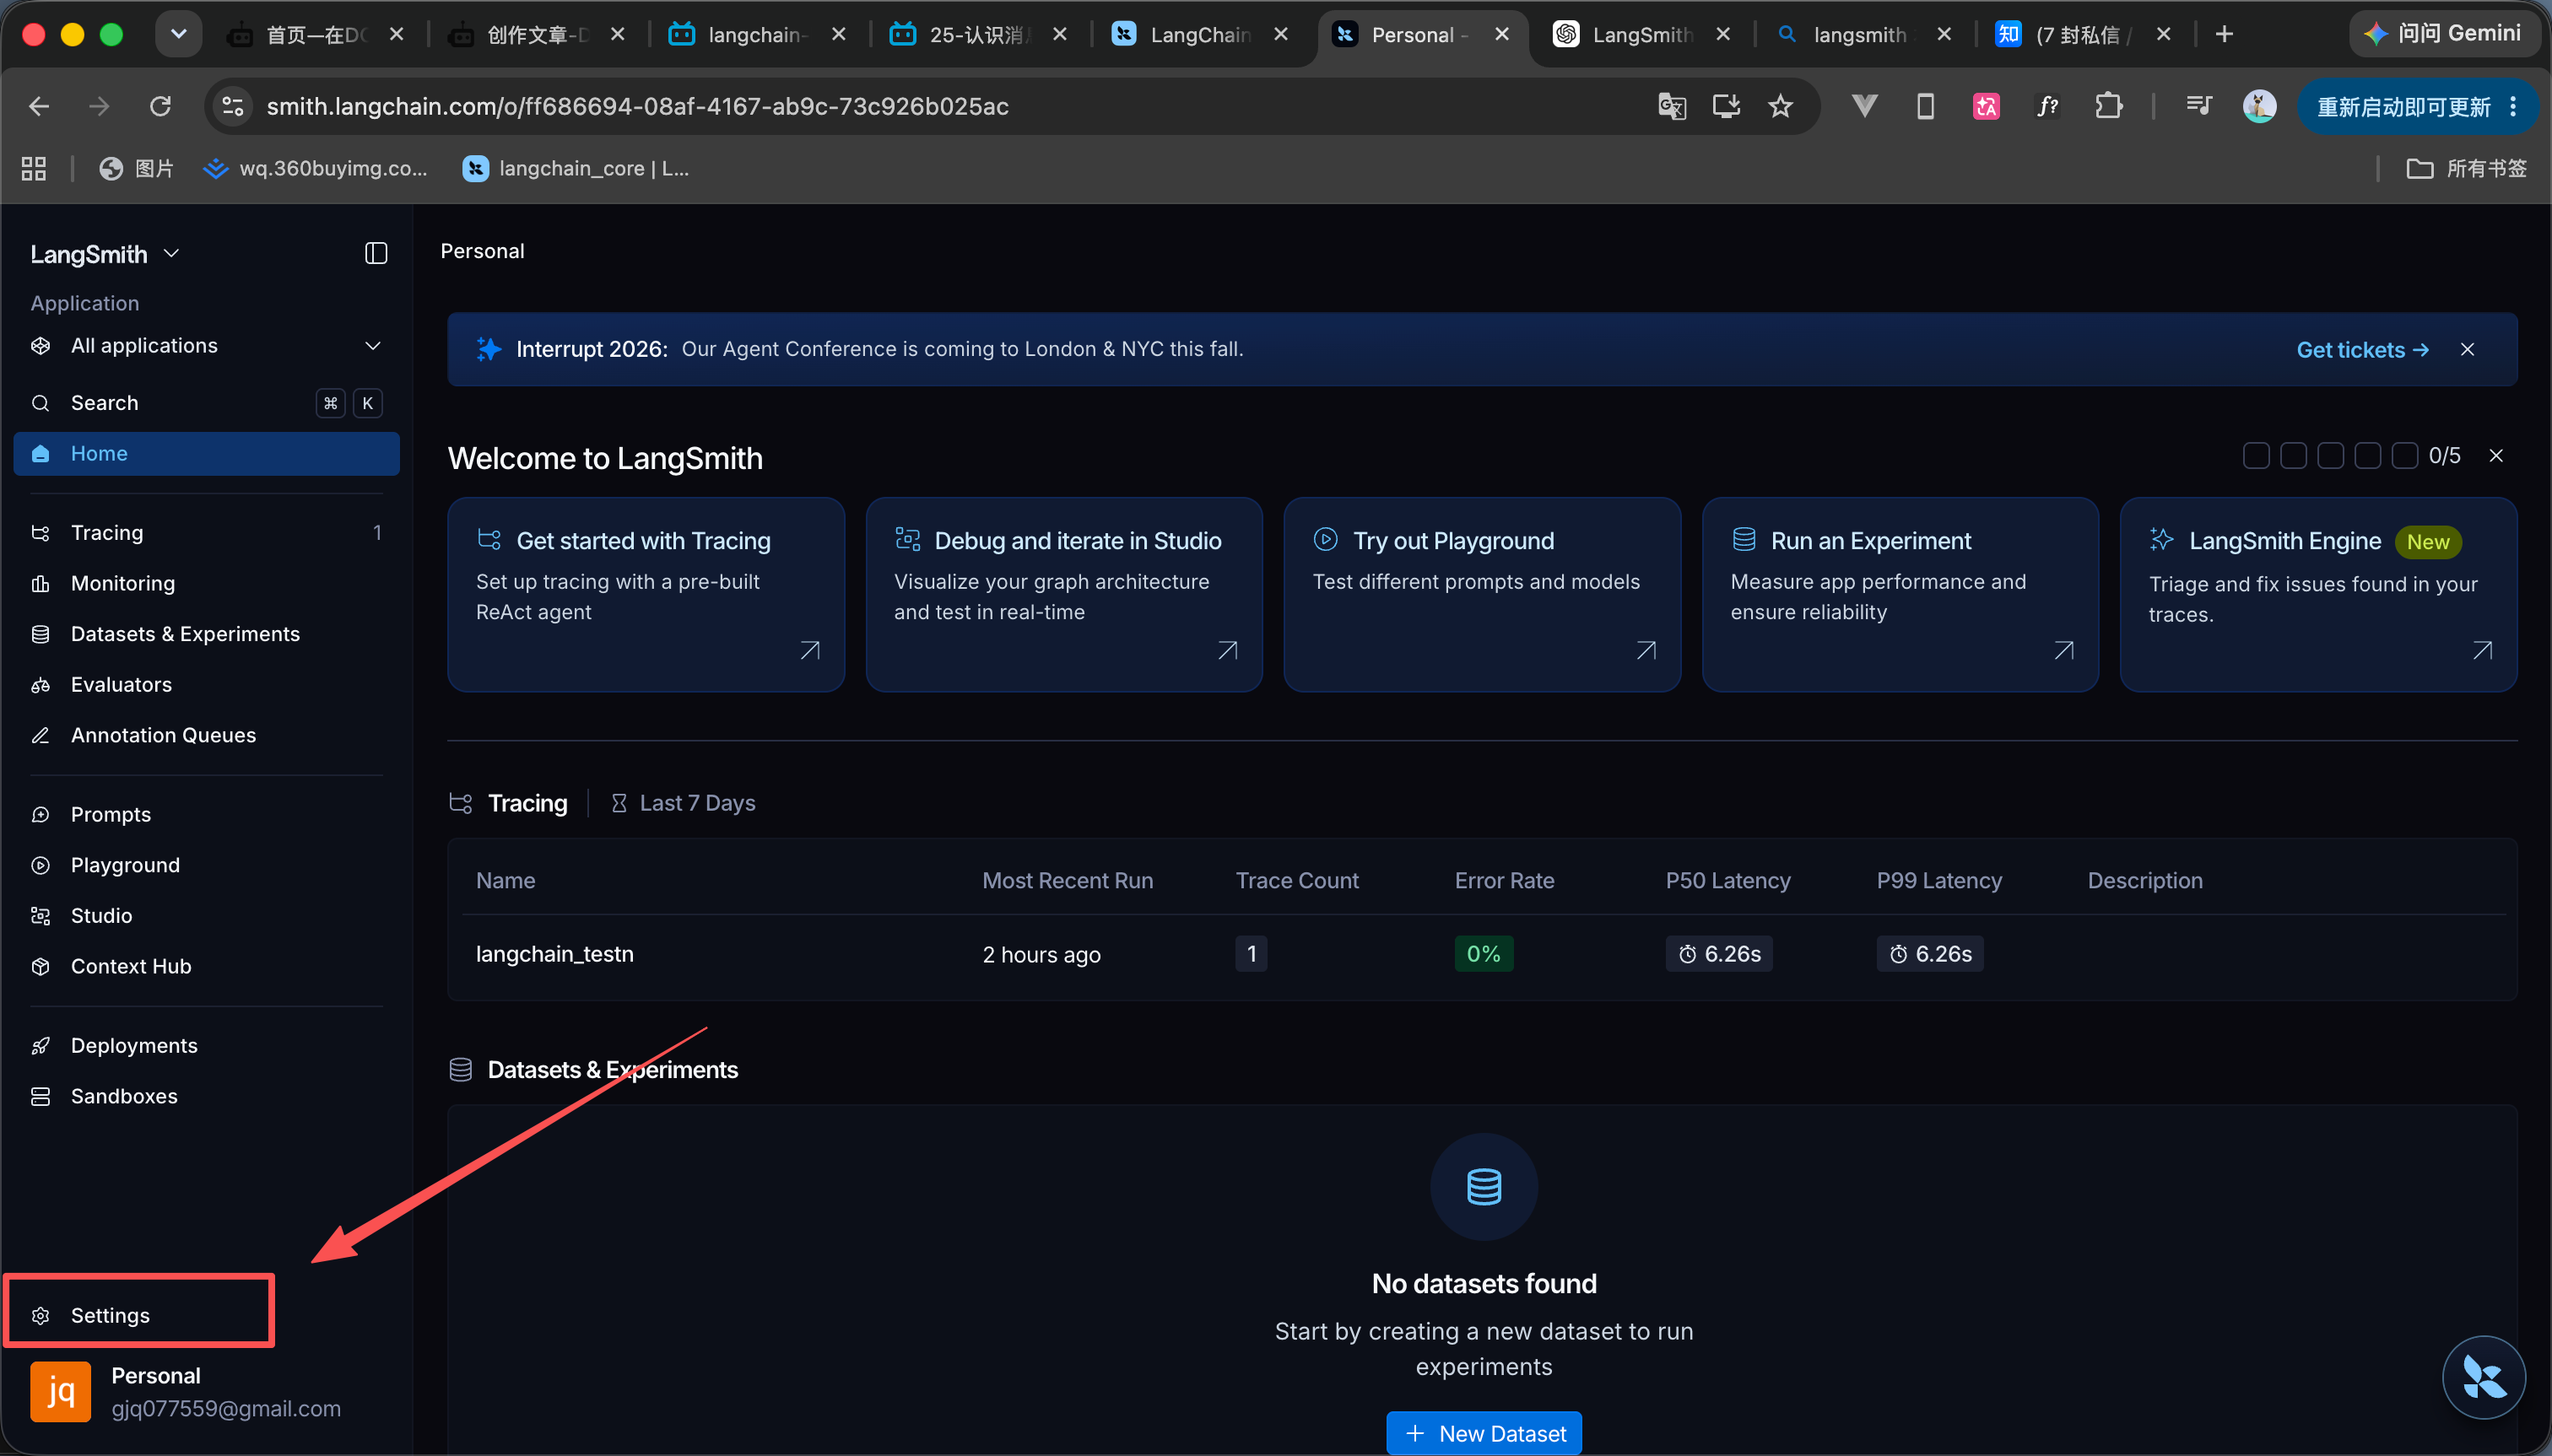Click the Trace Count value 1
2552x1456 pixels.
pos(1251,954)
